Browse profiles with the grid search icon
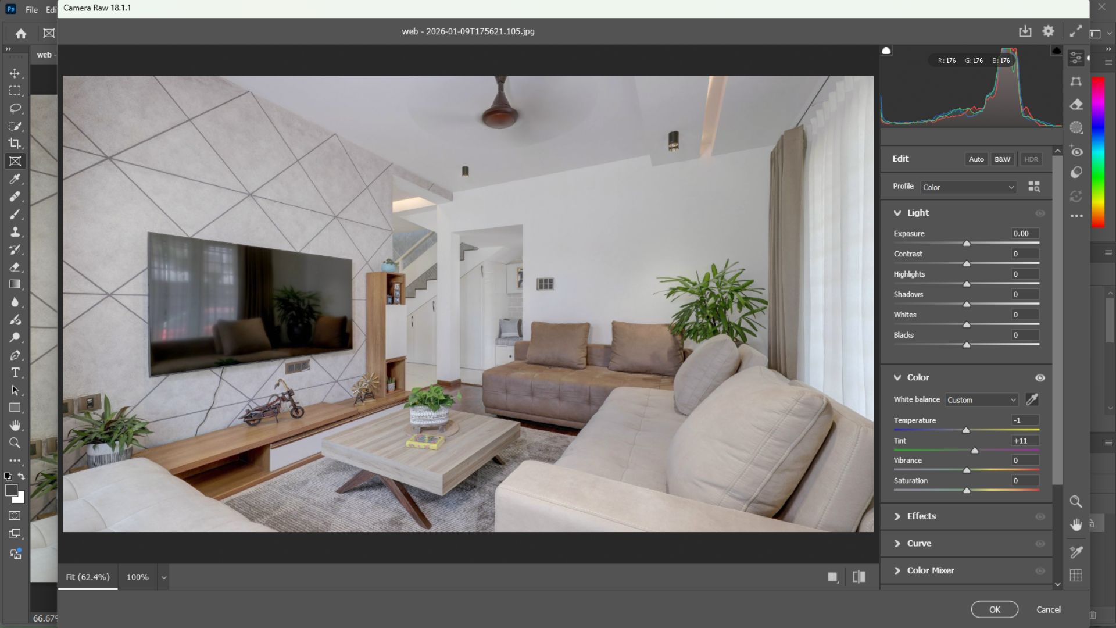 pyautogui.click(x=1034, y=187)
